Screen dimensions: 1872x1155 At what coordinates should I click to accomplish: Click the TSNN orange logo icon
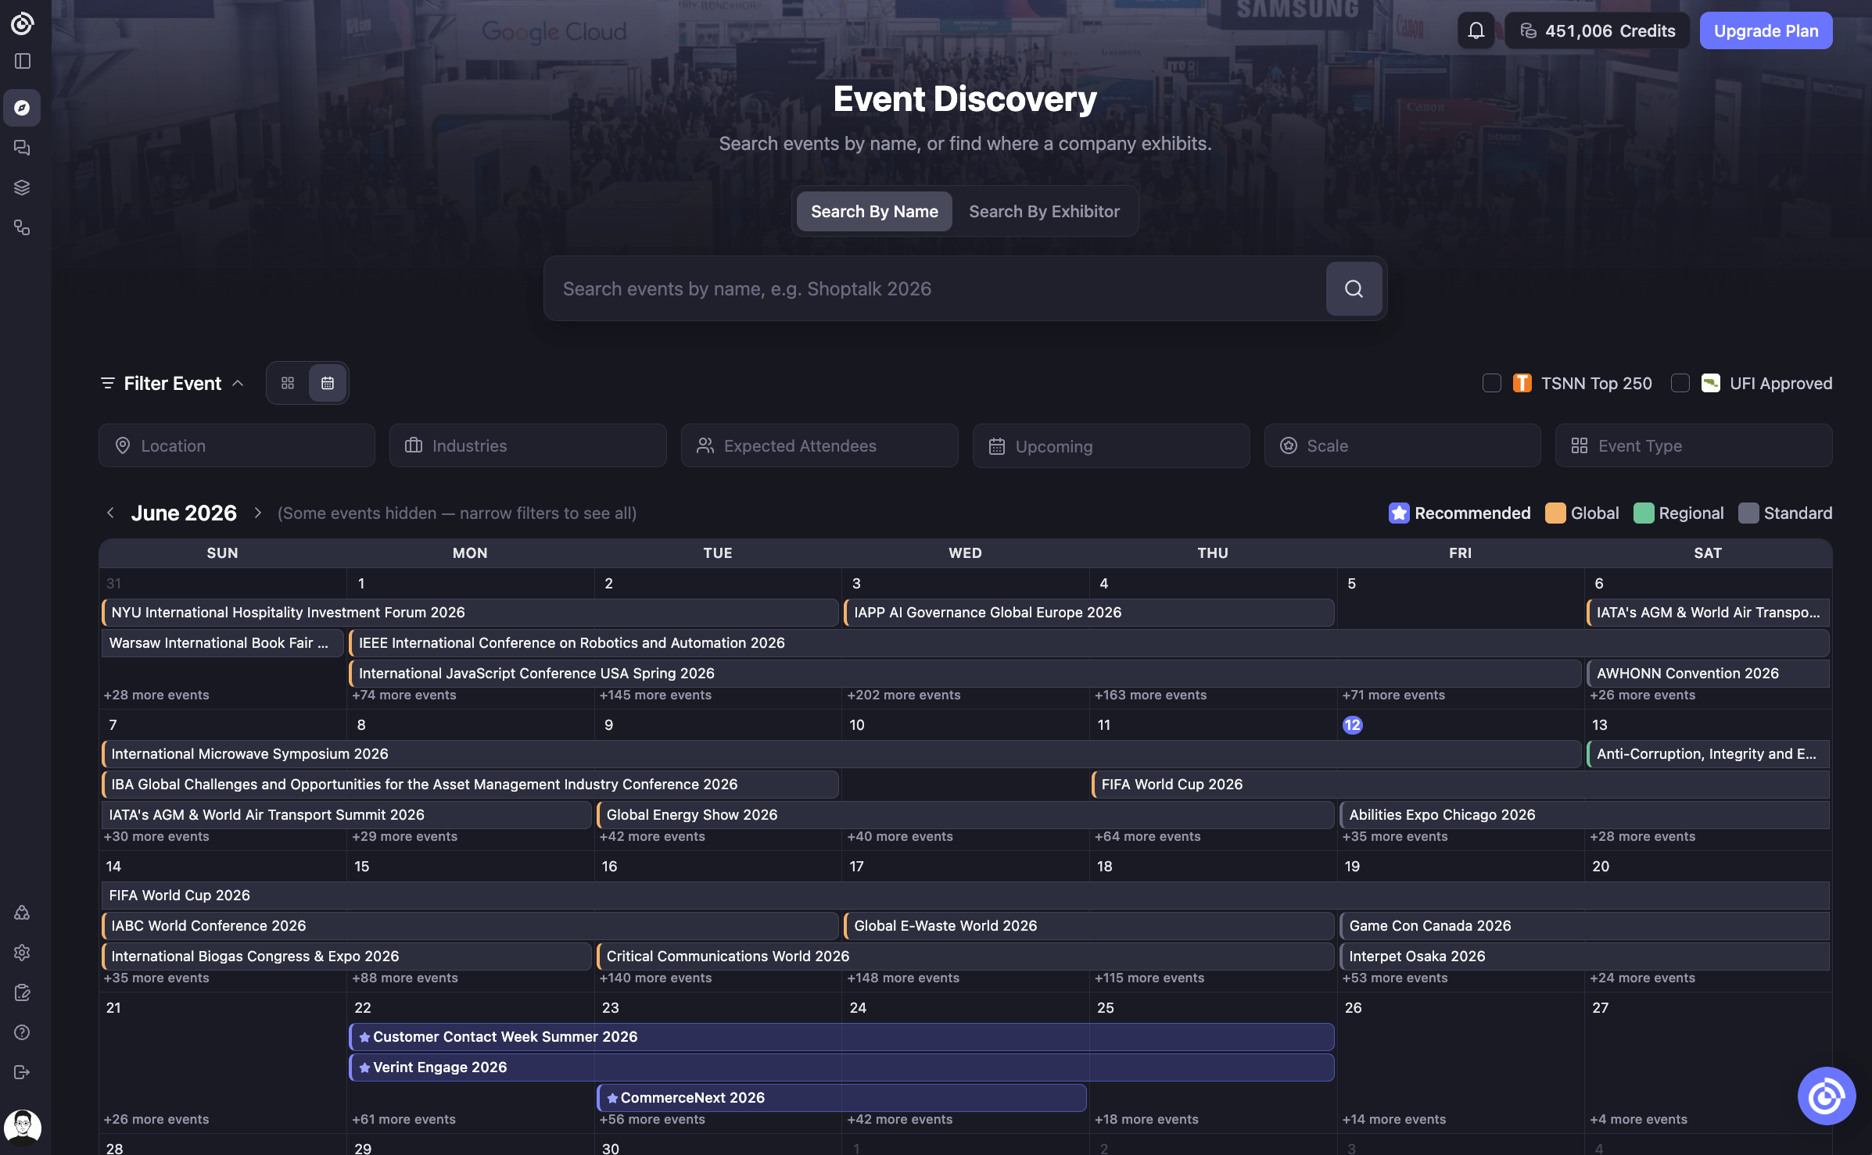click(x=1522, y=383)
